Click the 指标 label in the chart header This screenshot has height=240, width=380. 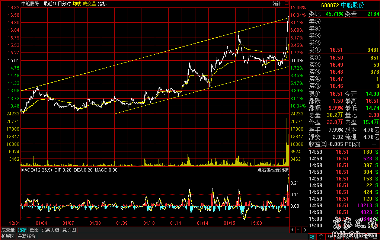coord(102,4)
